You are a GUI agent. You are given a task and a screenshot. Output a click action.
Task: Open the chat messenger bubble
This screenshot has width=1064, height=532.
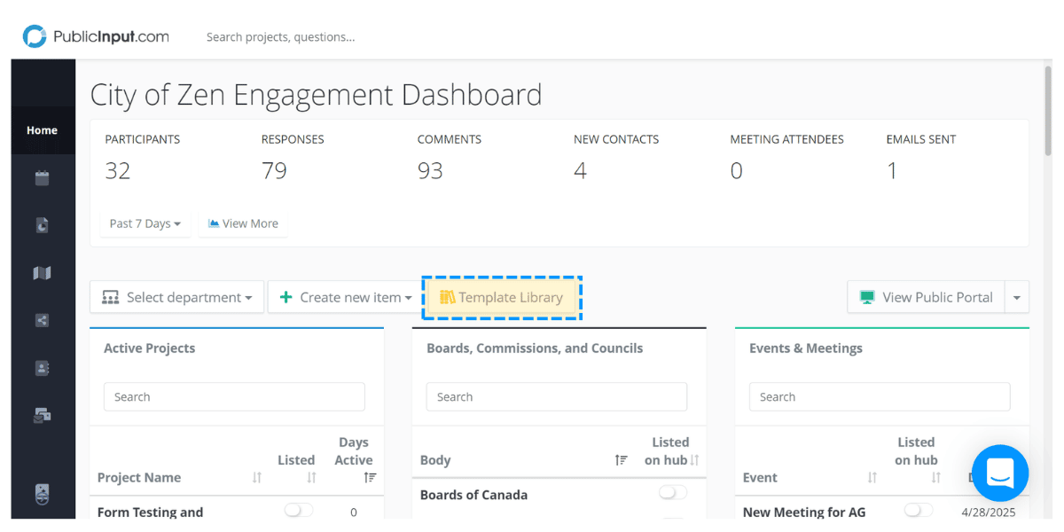[x=999, y=473]
